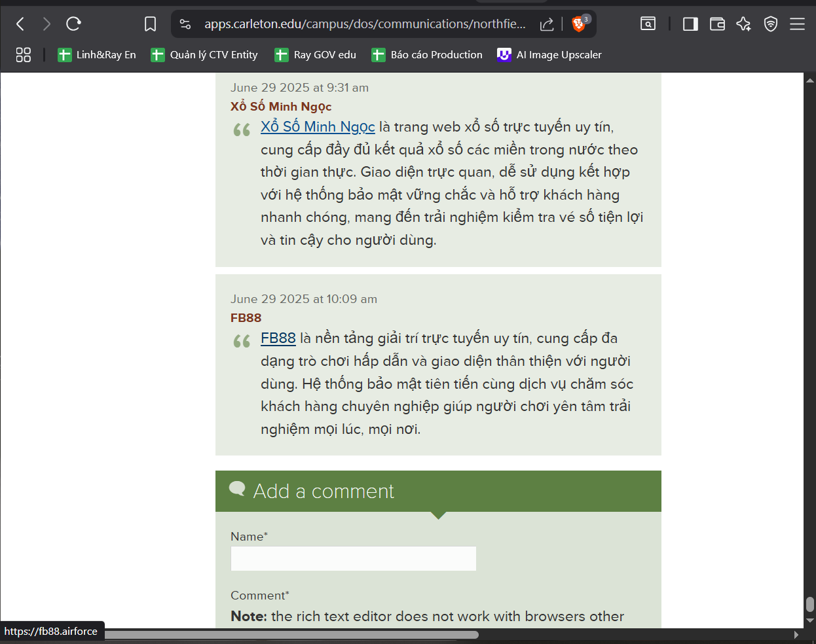816x644 pixels.
Task: Click the share page icon
Action: pos(547,24)
